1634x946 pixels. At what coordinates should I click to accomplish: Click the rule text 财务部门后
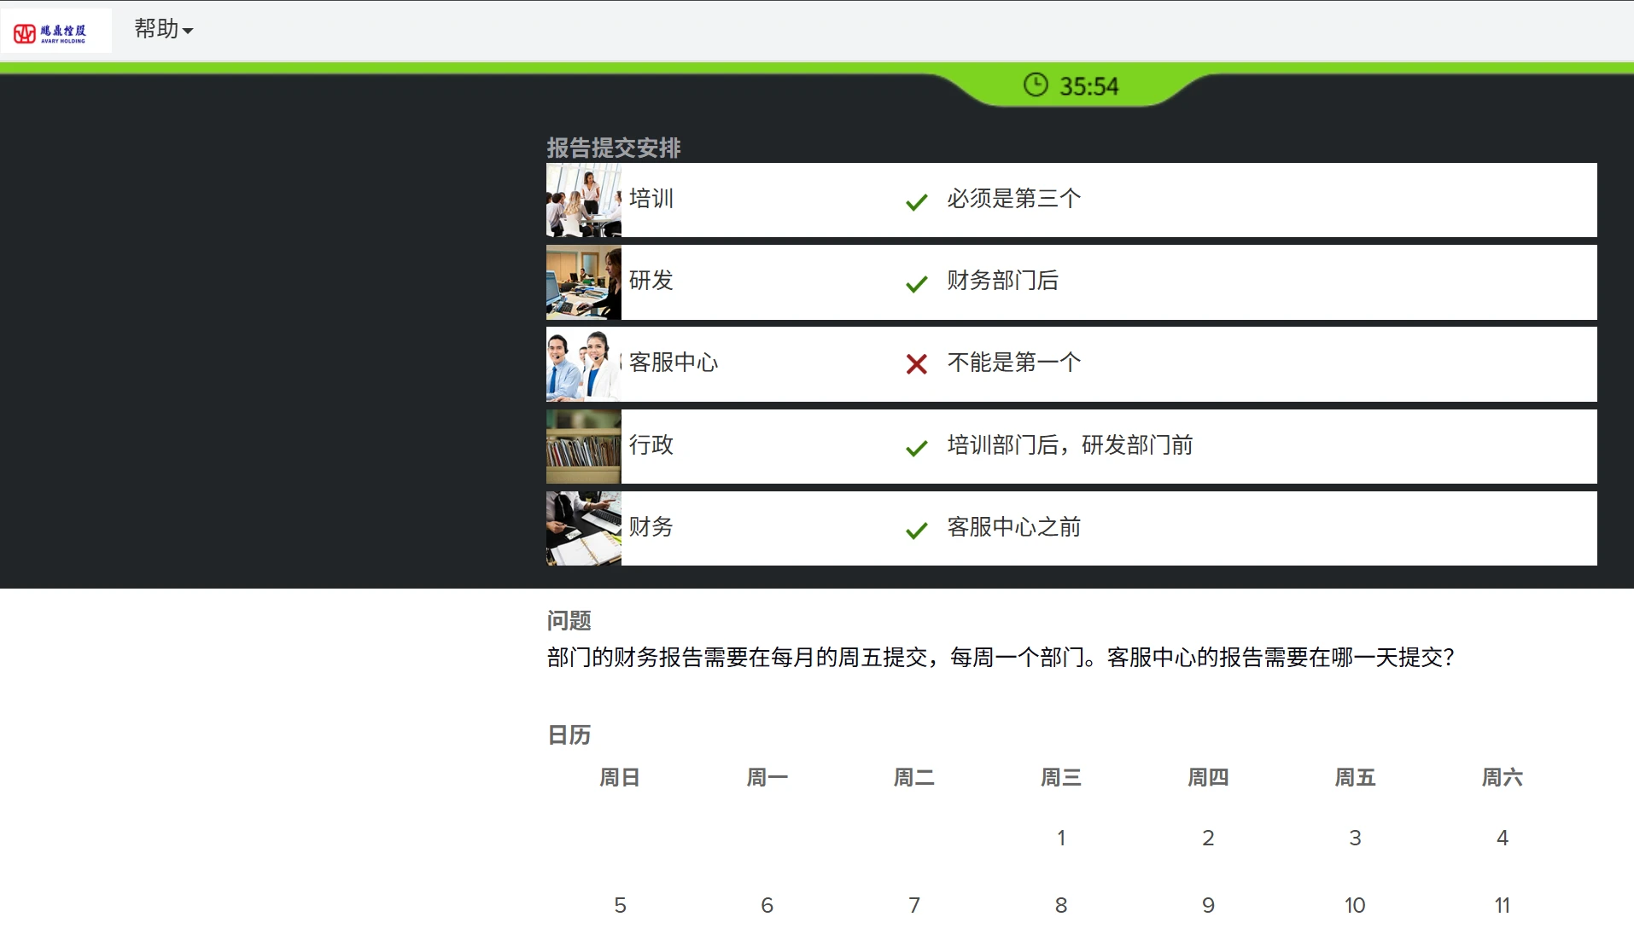pos(1003,281)
